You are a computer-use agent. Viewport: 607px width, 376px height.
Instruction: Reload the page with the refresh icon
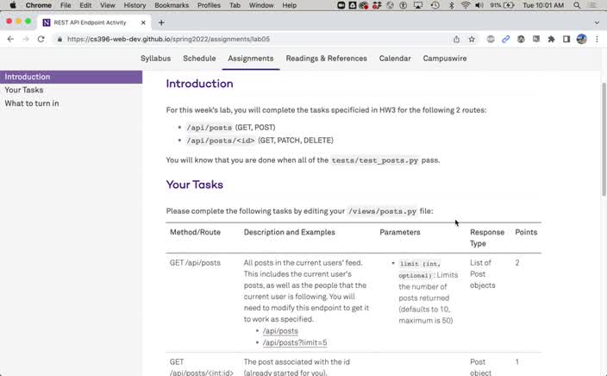41,39
